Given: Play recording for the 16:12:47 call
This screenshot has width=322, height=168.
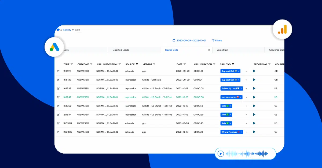Looking at the screenshot, I should click(x=254, y=97).
